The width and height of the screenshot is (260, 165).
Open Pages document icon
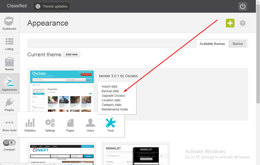coord(70,123)
